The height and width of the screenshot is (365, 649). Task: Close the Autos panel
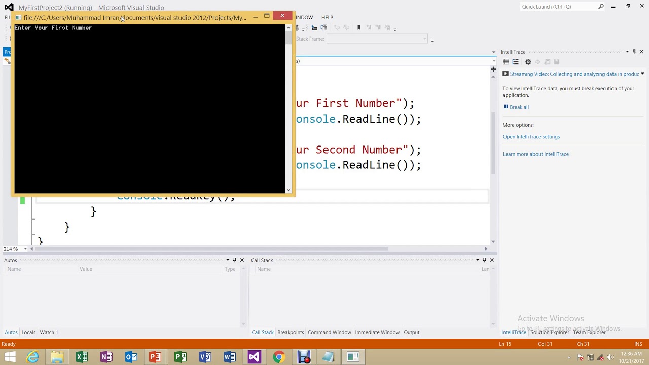pyautogui.click(x=242, y=260)
